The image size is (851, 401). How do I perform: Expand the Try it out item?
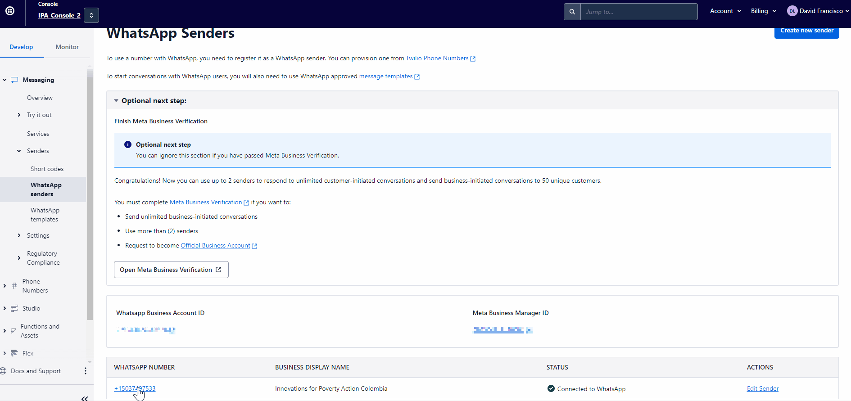(x=19, y=115)
